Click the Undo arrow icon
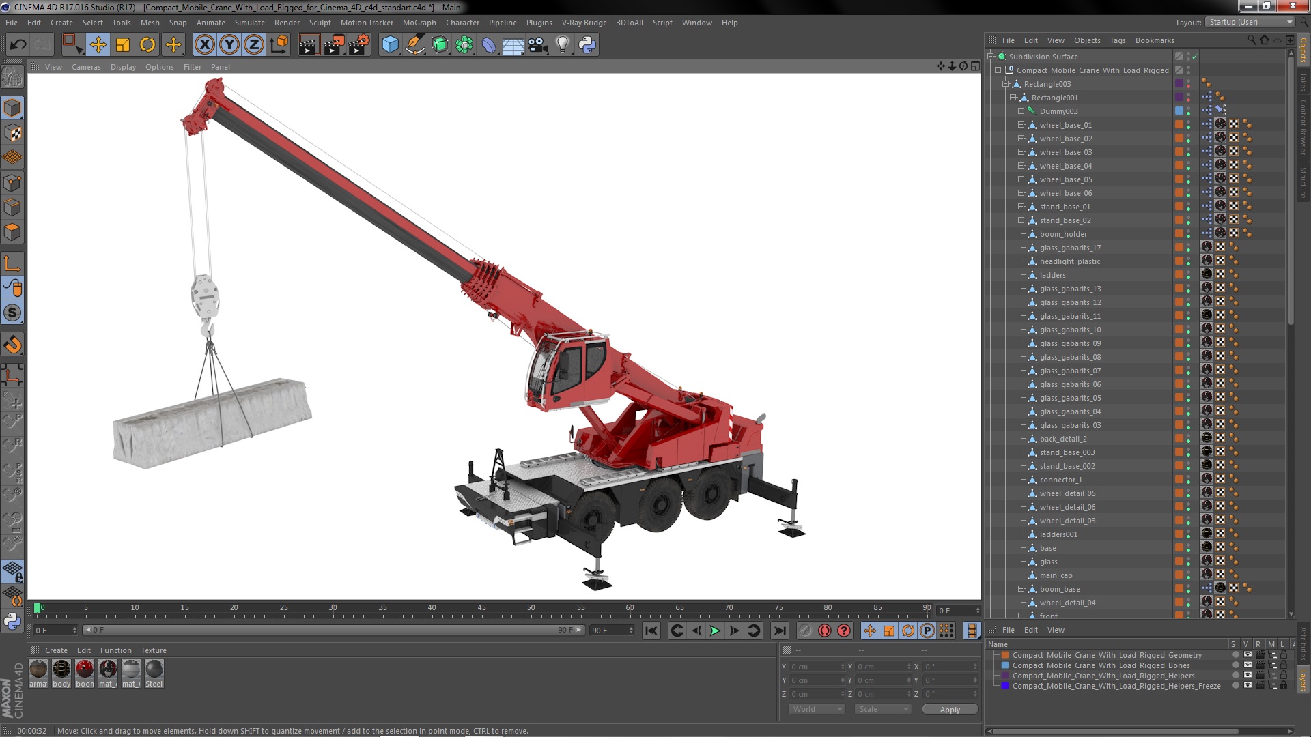The image size is (1311, 737). [x=18, y=45]
